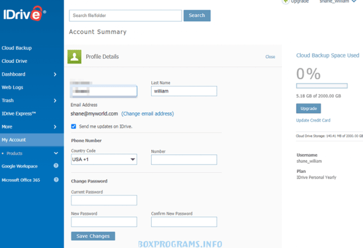Screen dimensions: 363x248
Task: Open the Country Code dropdown
Action: click(103, 160)
